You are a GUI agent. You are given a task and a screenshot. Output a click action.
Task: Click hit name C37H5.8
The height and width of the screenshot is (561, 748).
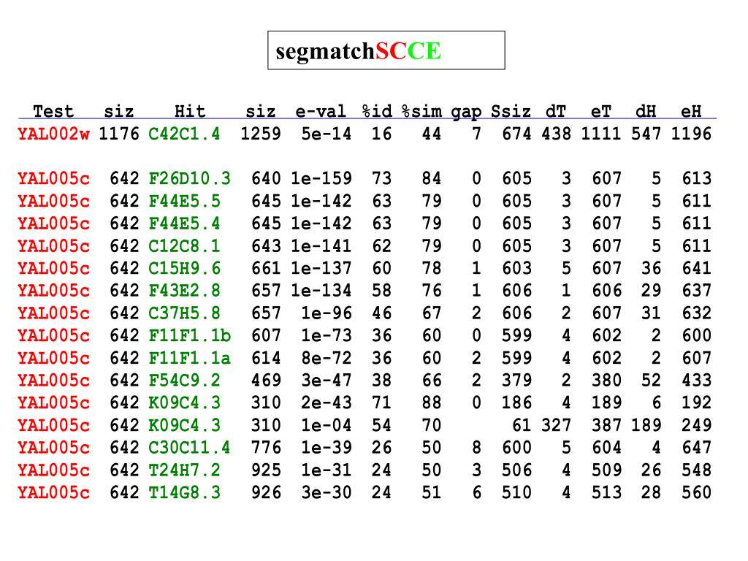184,313
